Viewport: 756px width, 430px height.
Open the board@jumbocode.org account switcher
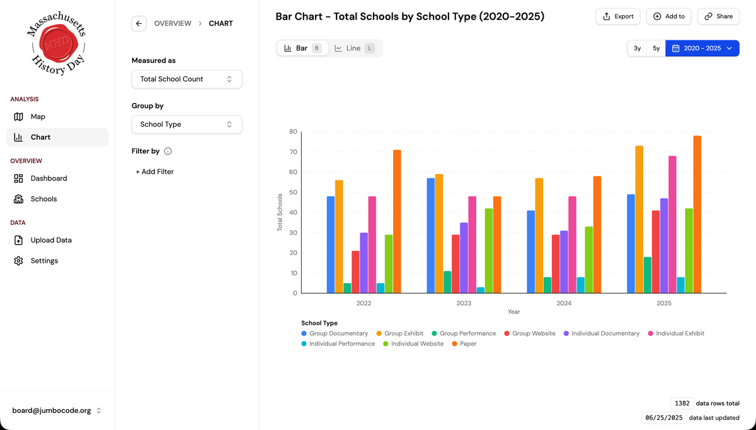point(57,410)
